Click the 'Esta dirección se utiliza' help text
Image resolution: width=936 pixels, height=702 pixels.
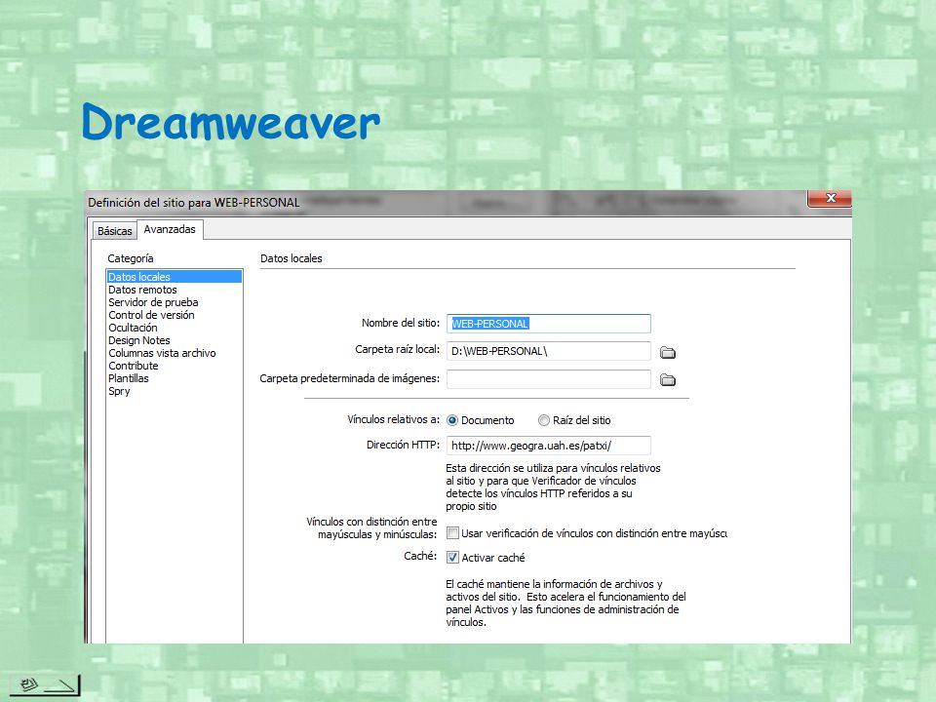click(554, 487)
